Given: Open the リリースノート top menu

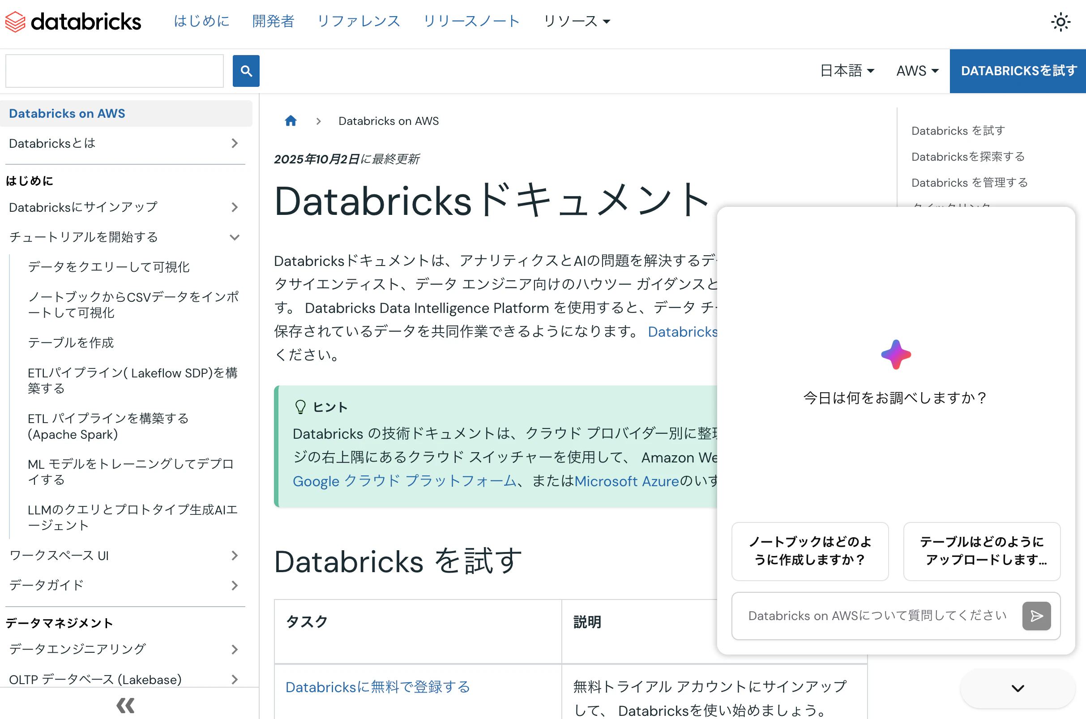Looking at the screenshot, I should [471, 21].
